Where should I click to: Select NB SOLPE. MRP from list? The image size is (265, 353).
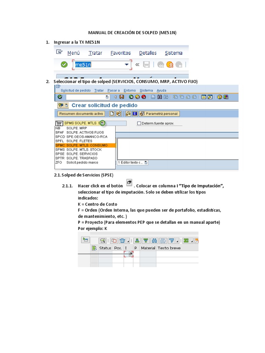85,128
